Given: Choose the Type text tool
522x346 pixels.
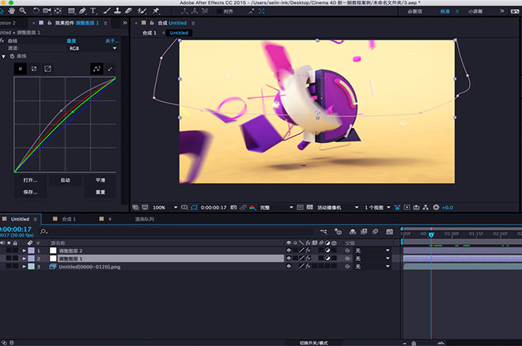Looking at the screenshot, I should [94, 11].
